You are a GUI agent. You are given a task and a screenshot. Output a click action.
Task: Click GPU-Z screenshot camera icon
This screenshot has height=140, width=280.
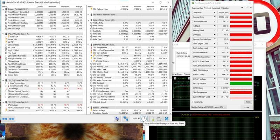(x=242, y=7)
